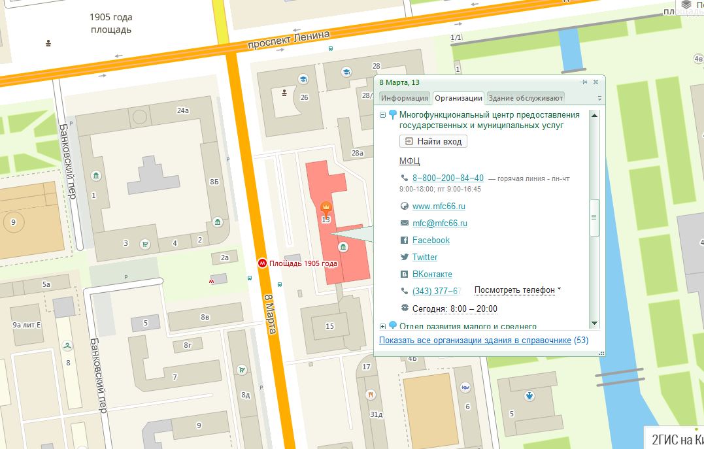Screen dimensions: 704x449
Task: Click the bank icon on building 1
Action: pos(95,176)
